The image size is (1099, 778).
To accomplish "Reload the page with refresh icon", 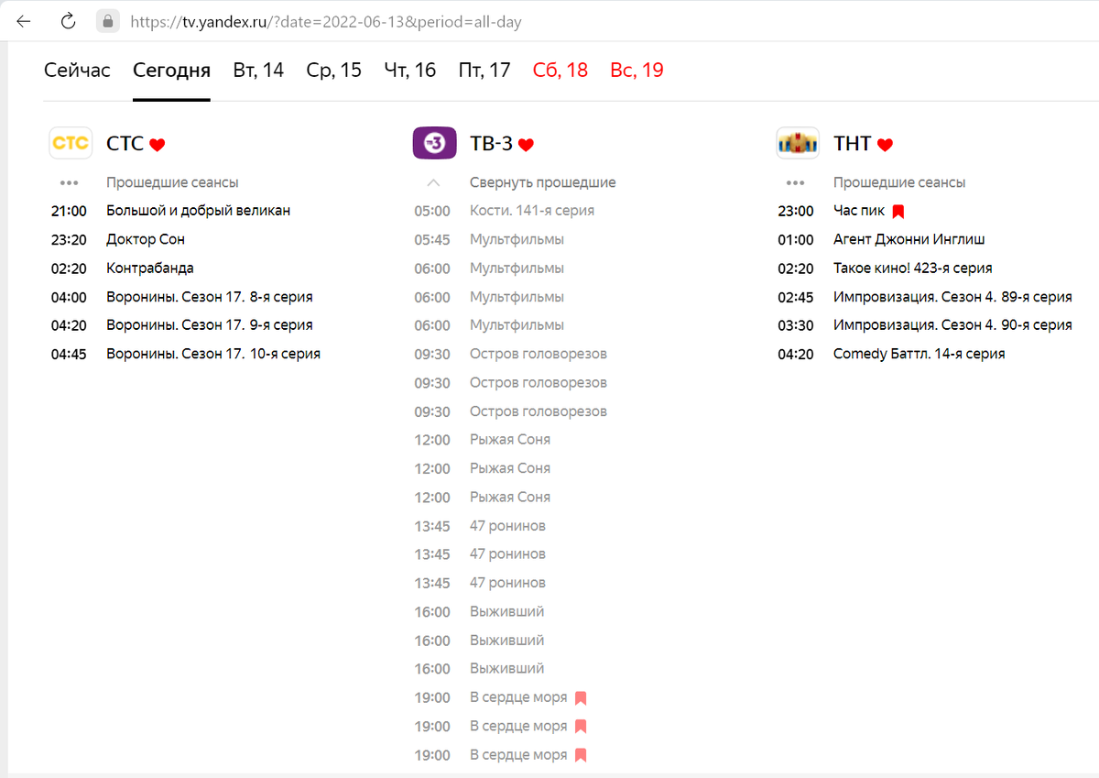I will (68, 21).
